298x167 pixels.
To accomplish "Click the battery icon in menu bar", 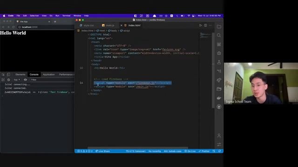I will click(183, 16).
